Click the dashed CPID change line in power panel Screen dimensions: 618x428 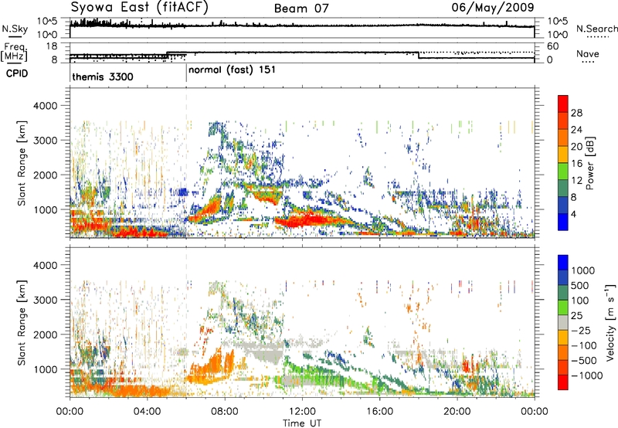[x=186, y=163]
